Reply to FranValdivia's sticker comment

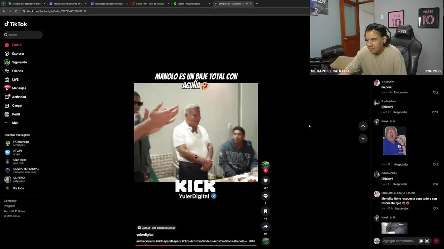click(x=400, y=112)
